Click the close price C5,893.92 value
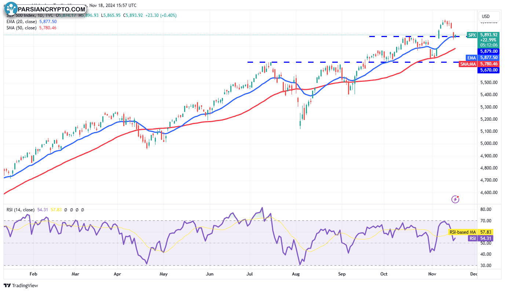Viewport: 505px width, 292px height. (133, 15)
